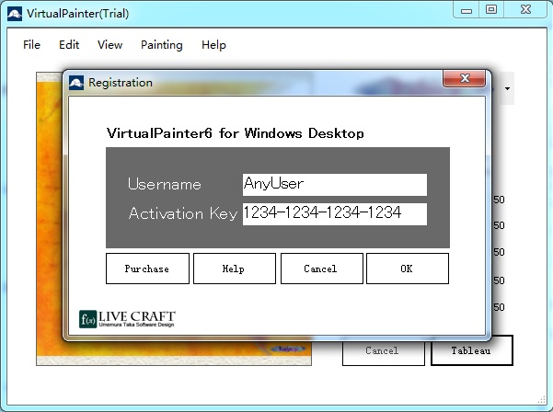Click Cancel in the Registration dialog
This screenshot has height=412, width=553.
322,269
